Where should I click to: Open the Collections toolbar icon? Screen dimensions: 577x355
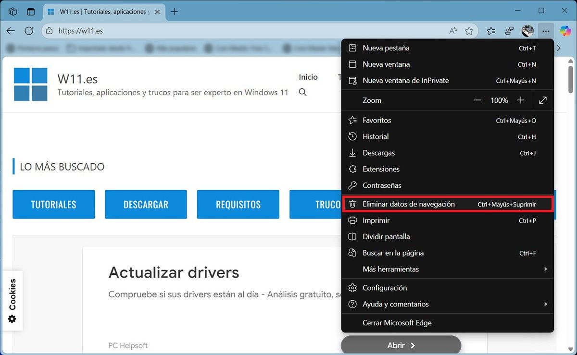click(x=509, y=31)
